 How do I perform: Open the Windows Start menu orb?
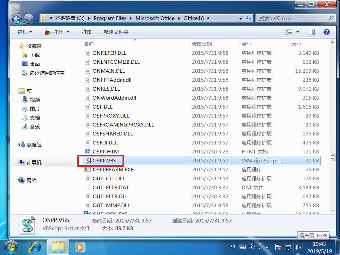(x=11, y=247)
